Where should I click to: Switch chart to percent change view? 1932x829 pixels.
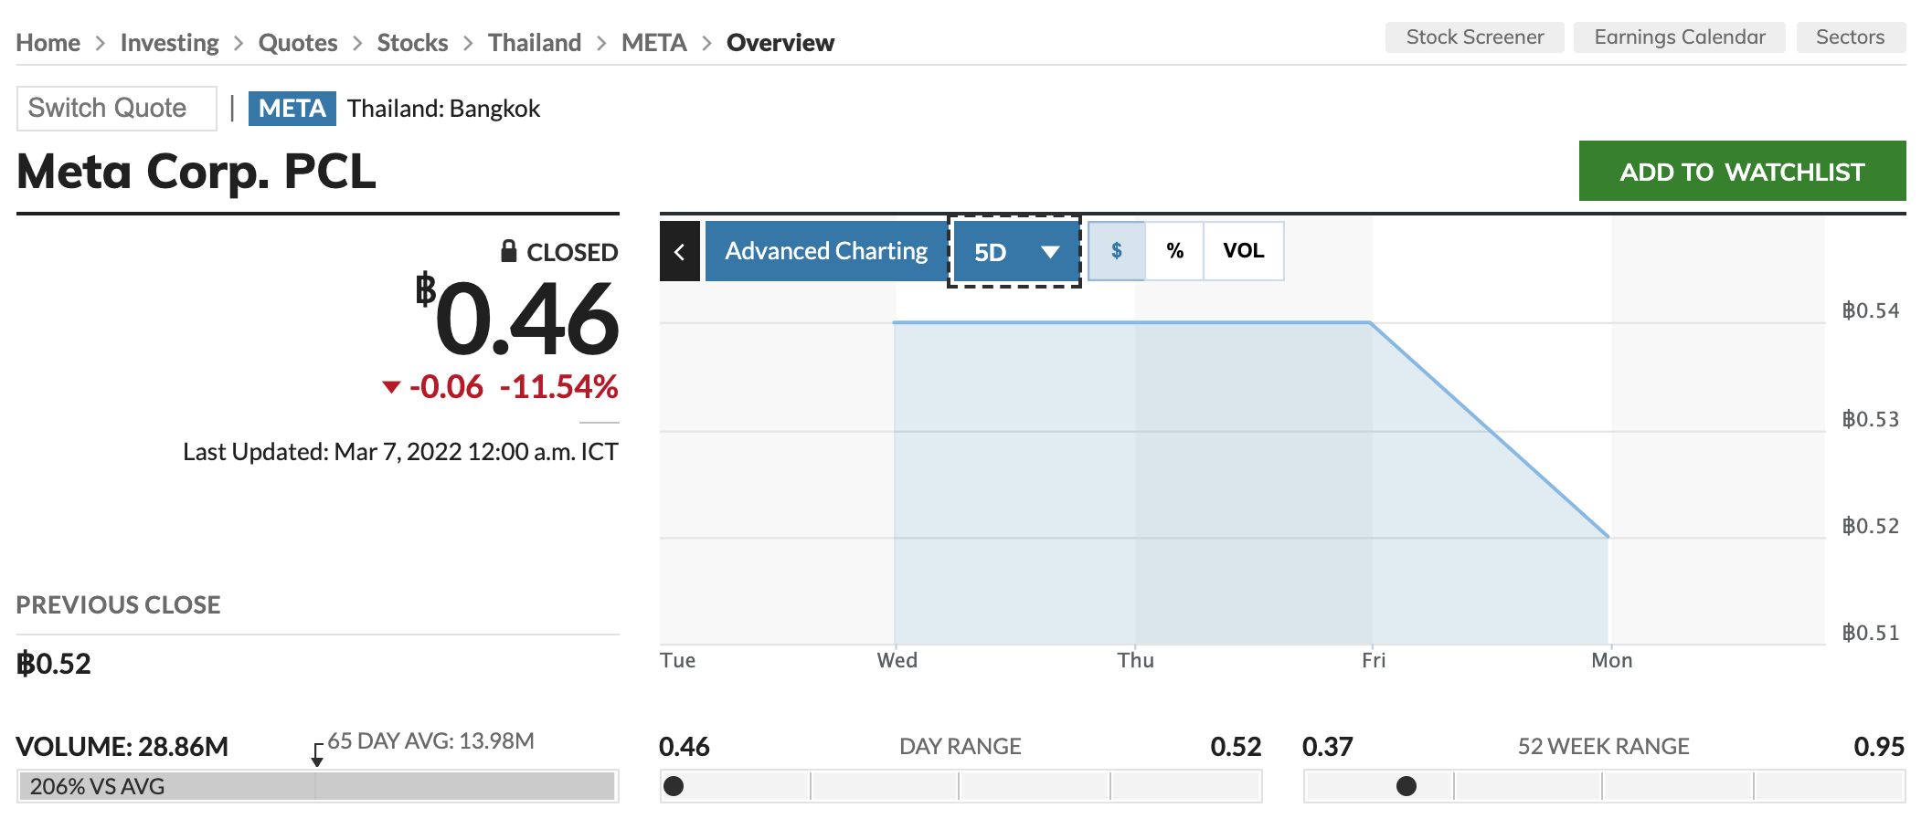click(x=1175, y=251)
